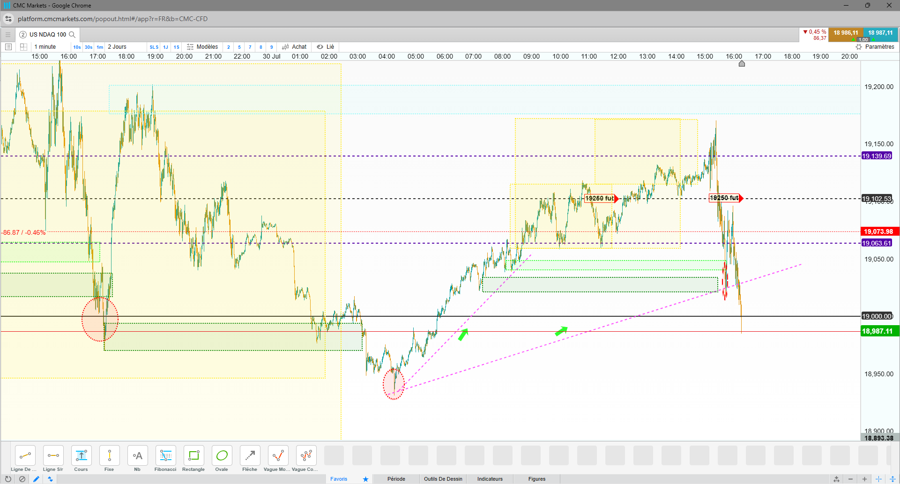Click the time axis marker near 16:00
The width and height of the screenshot is (900, 484).
(742, 64)
